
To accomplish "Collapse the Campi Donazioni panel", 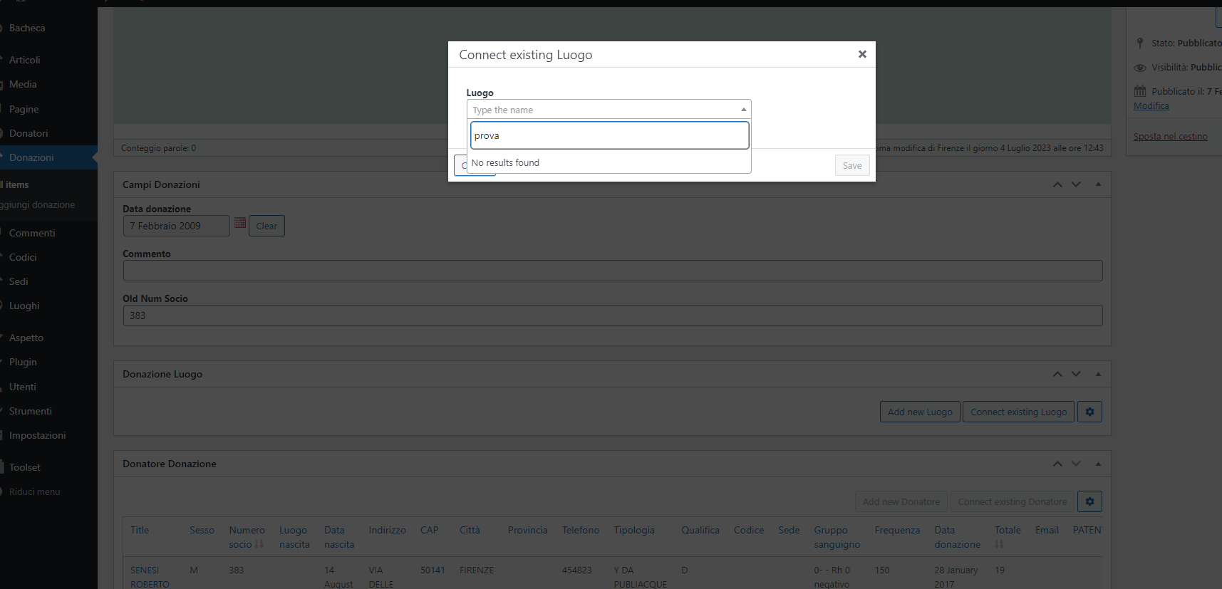I will click(x=1098, y=184).
